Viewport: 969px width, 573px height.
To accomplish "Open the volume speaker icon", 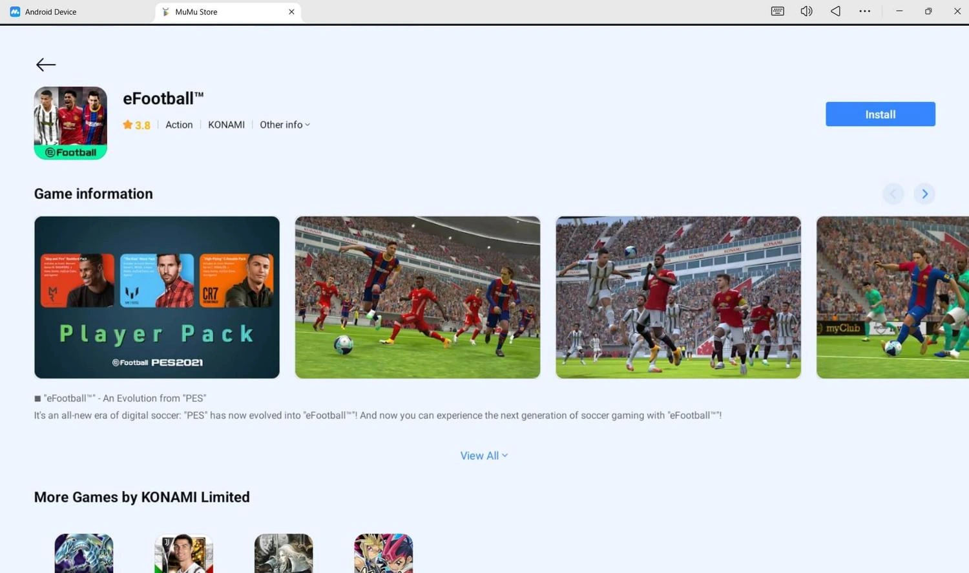I will pyautogui.click(x=806, y=11).
